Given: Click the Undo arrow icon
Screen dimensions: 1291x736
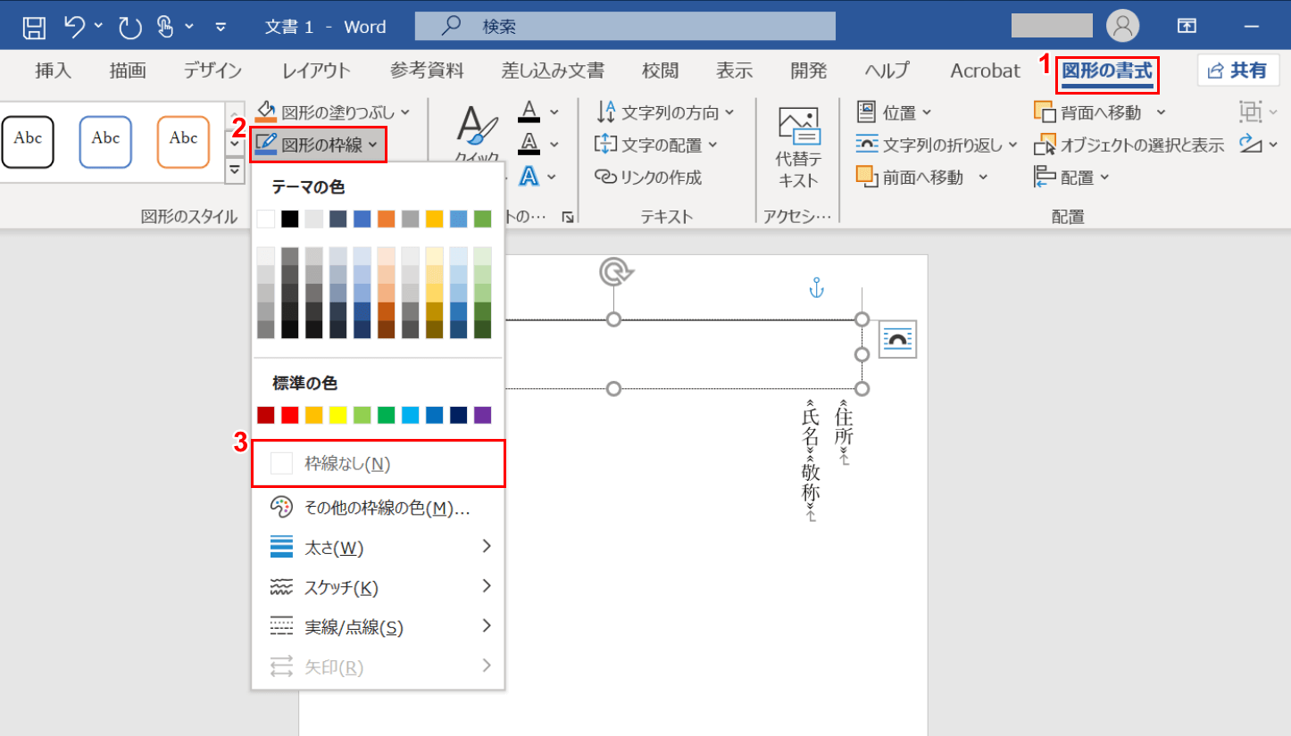Looking at the screenshot, I should pyautogui.click(x=77, y=27).
